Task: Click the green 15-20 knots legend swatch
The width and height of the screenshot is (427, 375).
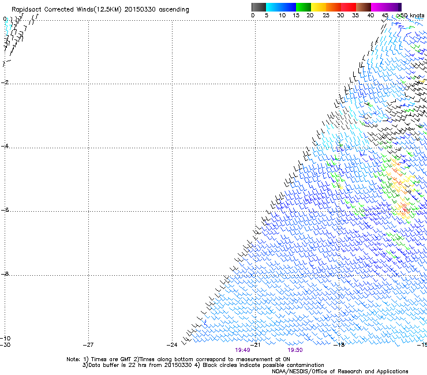Action: (x=304, y=7)
